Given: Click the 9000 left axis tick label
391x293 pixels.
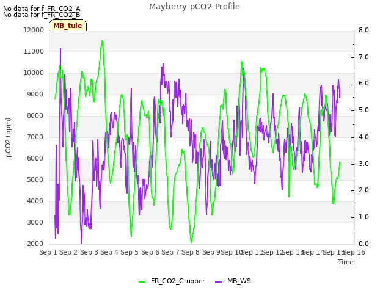Looking at the screenshot, I should click(x=35, y=95).
